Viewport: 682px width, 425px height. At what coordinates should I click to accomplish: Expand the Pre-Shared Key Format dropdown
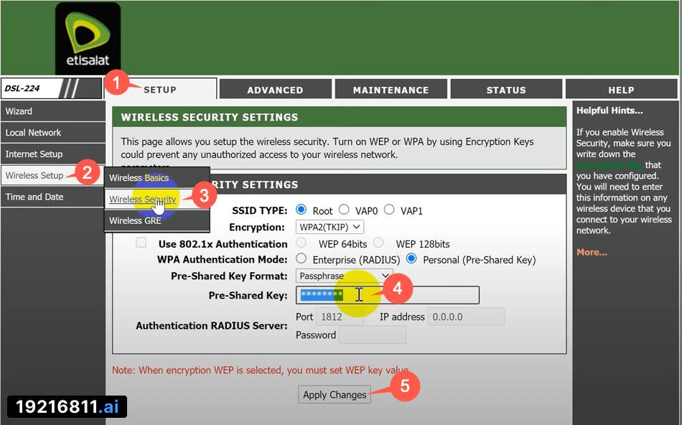[x=344, y=276]
